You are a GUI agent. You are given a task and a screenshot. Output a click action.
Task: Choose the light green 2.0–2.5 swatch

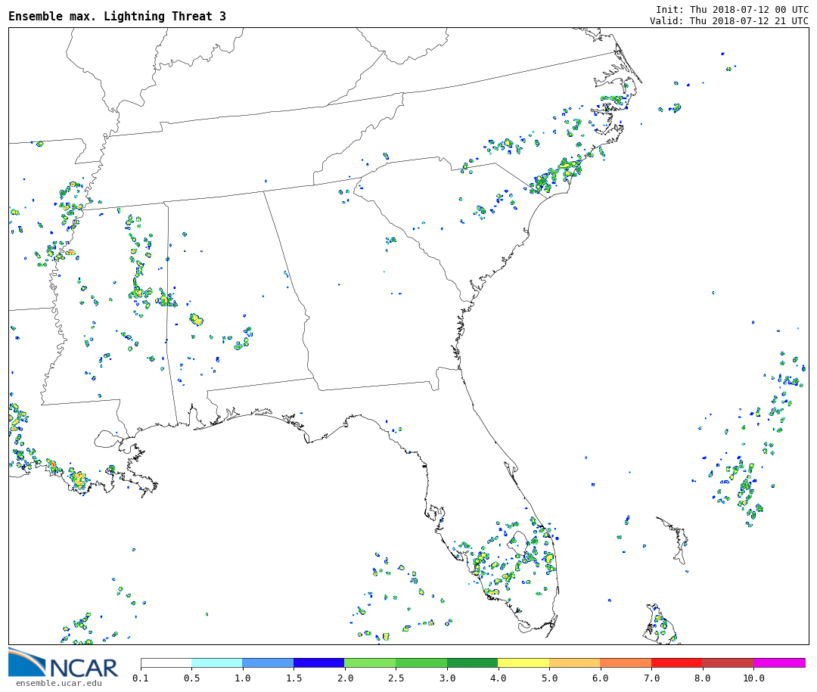pyautogui.click(x=371, y=663)
